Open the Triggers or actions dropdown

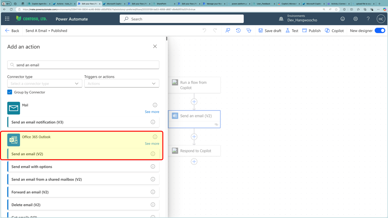pos(122,83)
